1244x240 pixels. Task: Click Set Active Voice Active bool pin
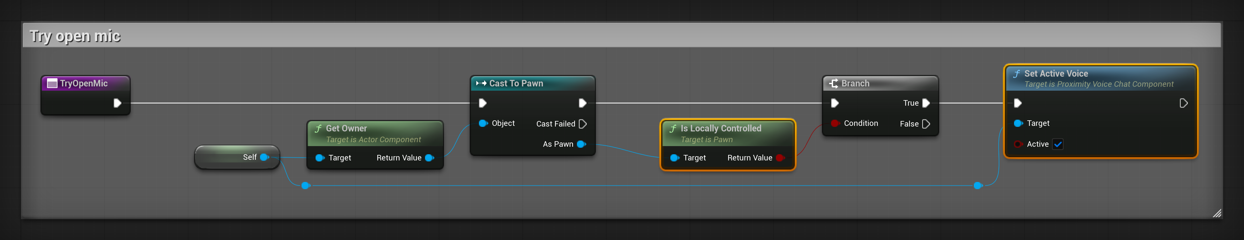coord(1018,144)
